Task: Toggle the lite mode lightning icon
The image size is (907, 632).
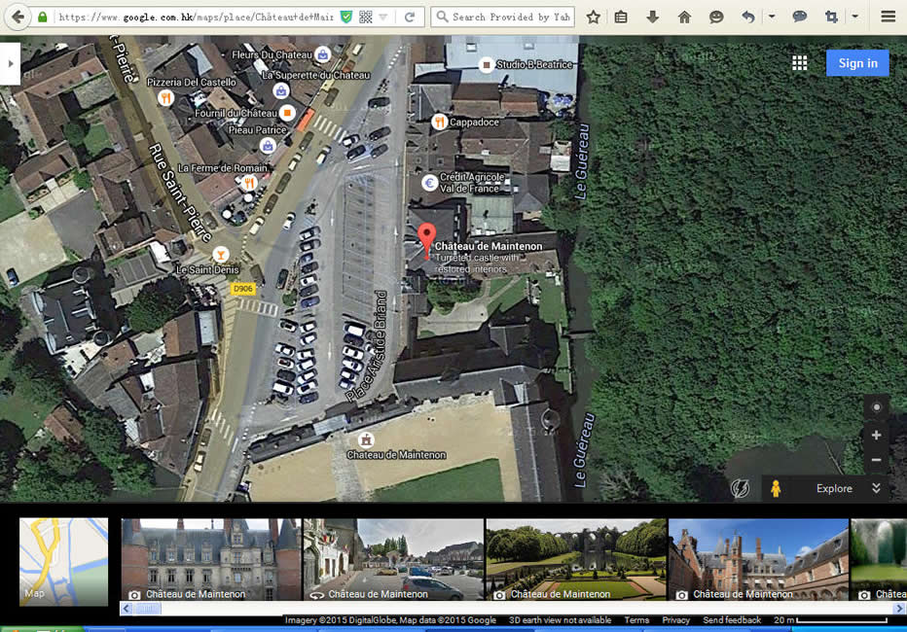Action: (740, 489)
